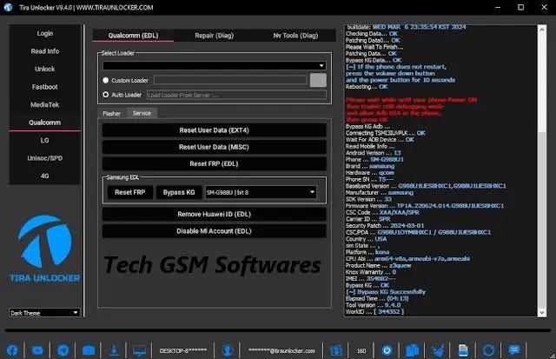Click the DESKTOP-8******* computer name
The height and width of the screenshot is (359, 556).
click(183, 350)
